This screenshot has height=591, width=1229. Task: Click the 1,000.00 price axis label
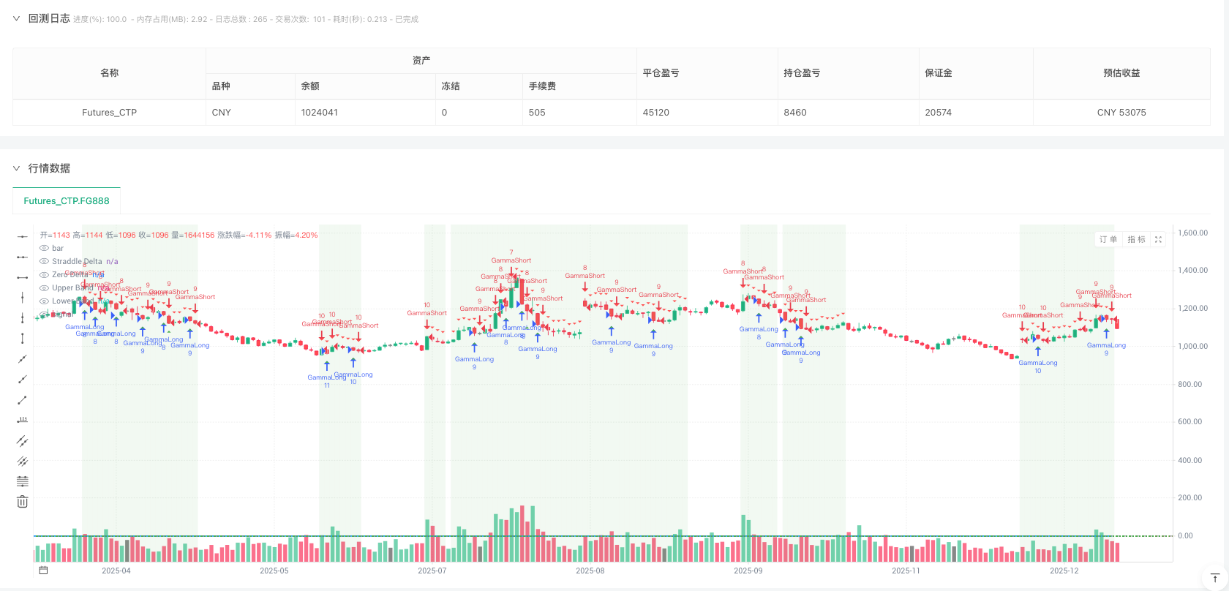(1192, 346)
